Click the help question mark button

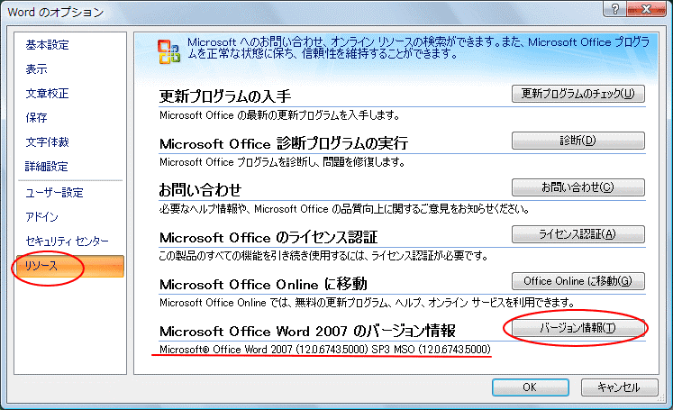pos(619,12)
